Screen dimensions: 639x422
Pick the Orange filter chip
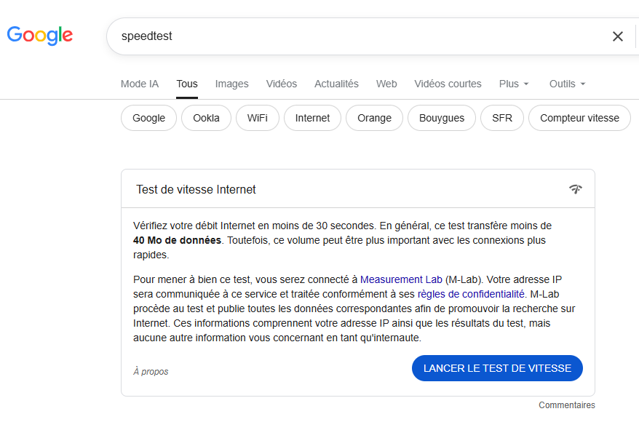tap(375, 118)
